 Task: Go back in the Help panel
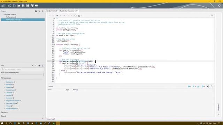32,66
